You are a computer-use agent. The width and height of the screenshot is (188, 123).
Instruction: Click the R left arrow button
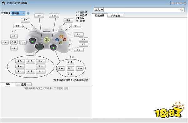point(61,69)
